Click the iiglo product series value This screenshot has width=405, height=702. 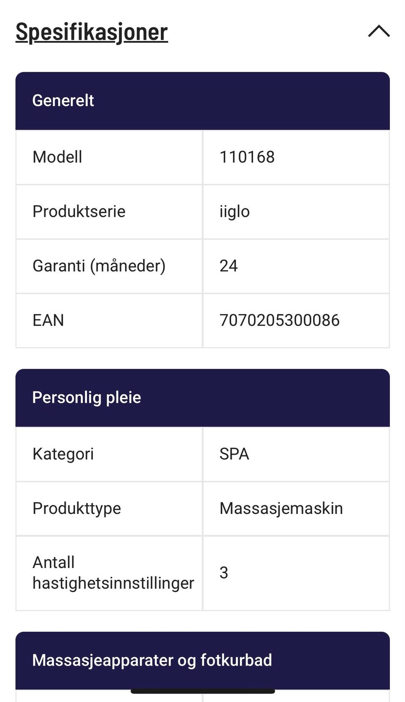tap(235, 211)
